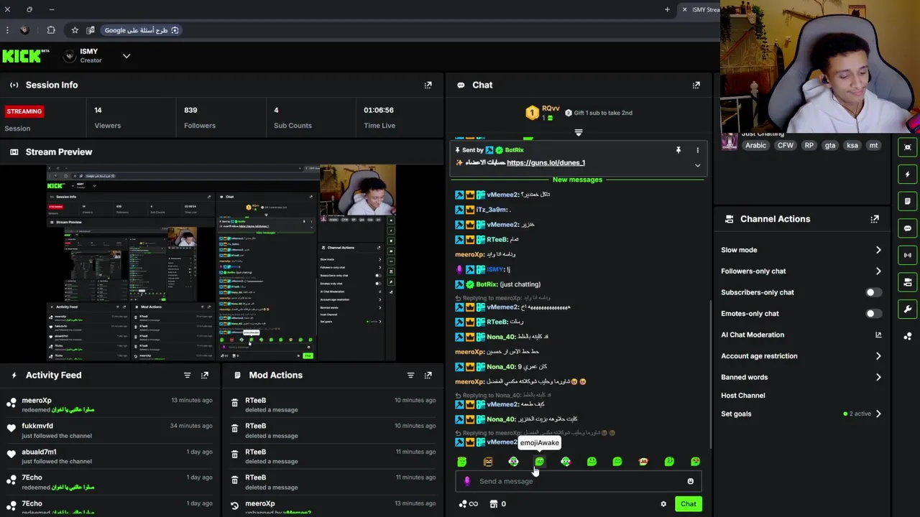Open the ISMY Creator account dropdown
Image resolution: width=920 pixels, height=517 pixels.
coord(126,56)
